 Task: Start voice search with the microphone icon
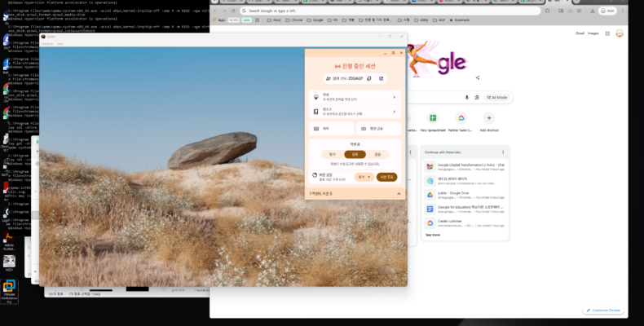coord(466,97)
